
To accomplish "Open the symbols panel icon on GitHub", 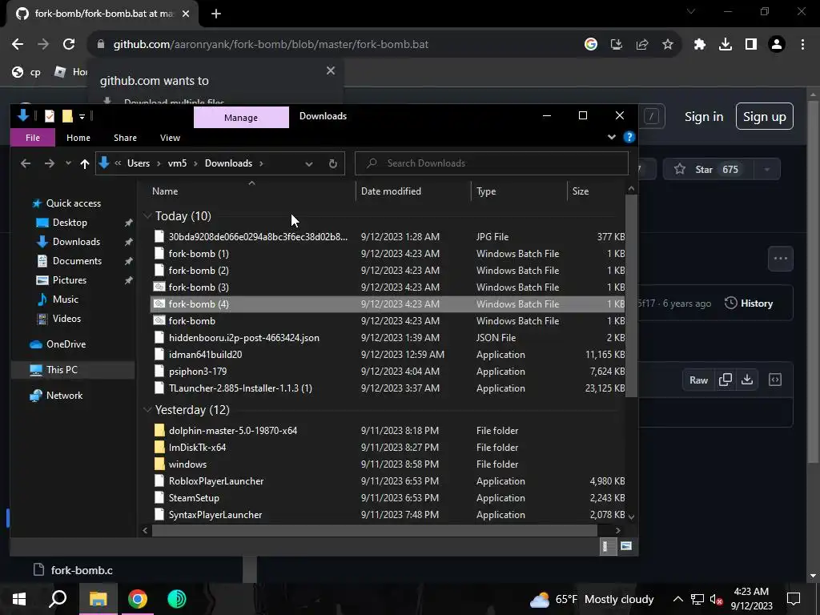I will coord(775,380).
